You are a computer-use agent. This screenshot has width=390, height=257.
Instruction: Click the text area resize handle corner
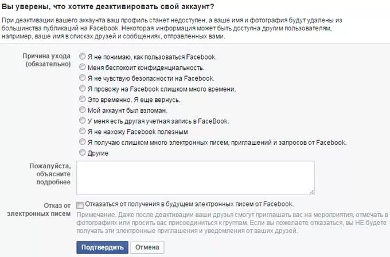click(312, 192)
